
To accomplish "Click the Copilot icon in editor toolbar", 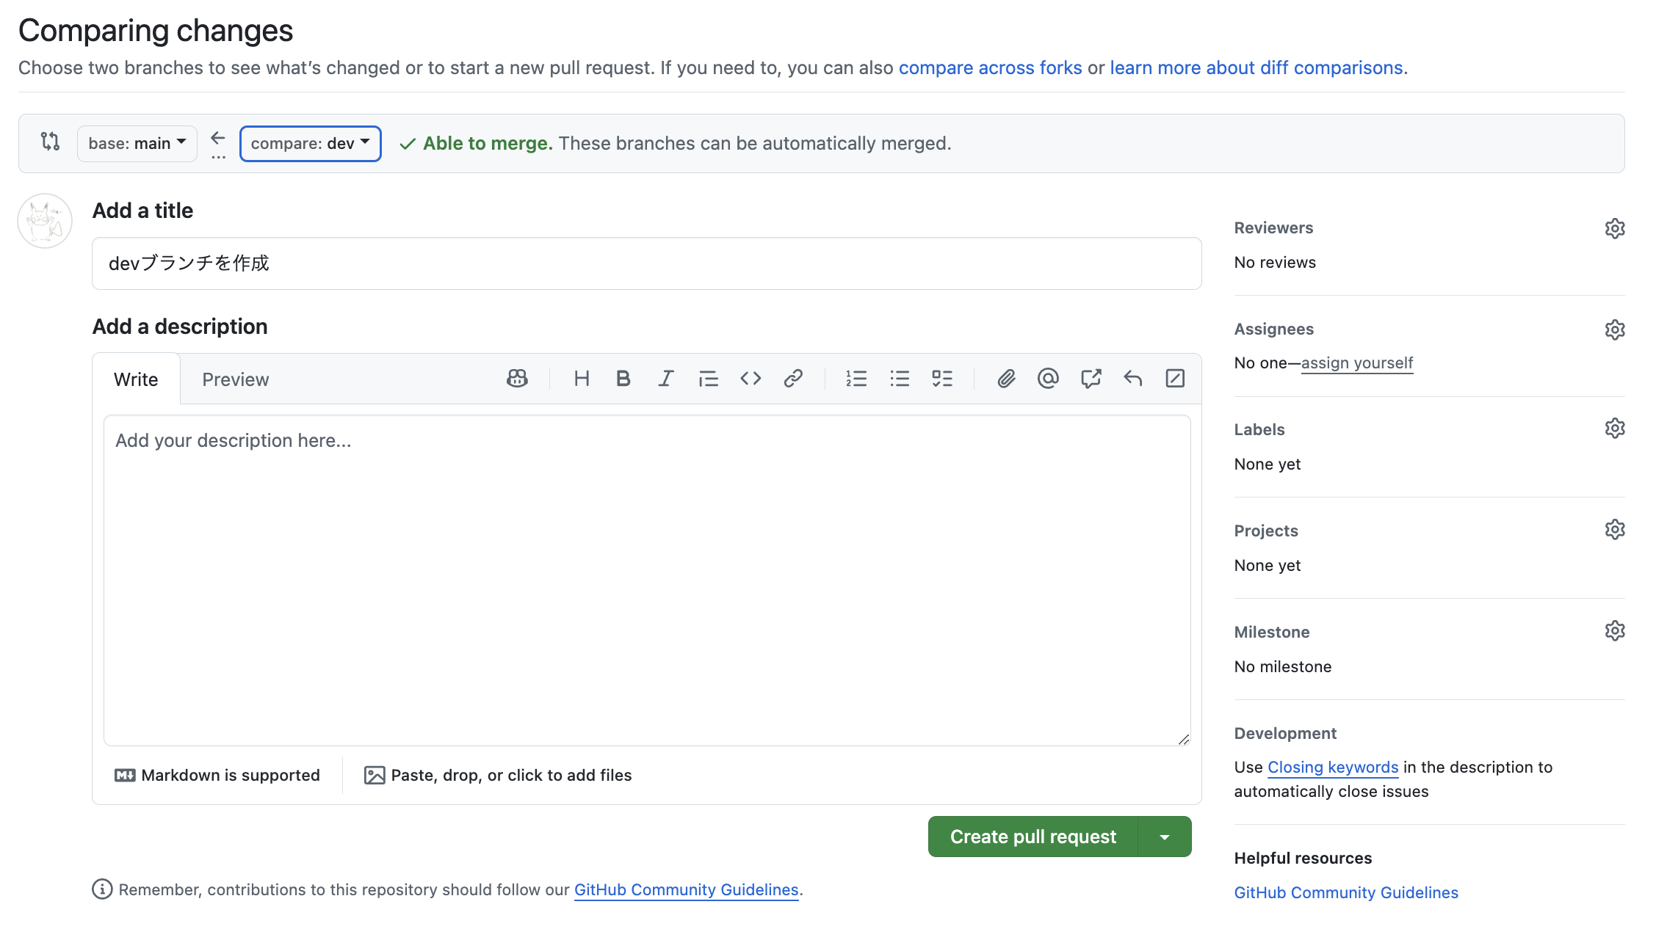I will coord(517,379).
